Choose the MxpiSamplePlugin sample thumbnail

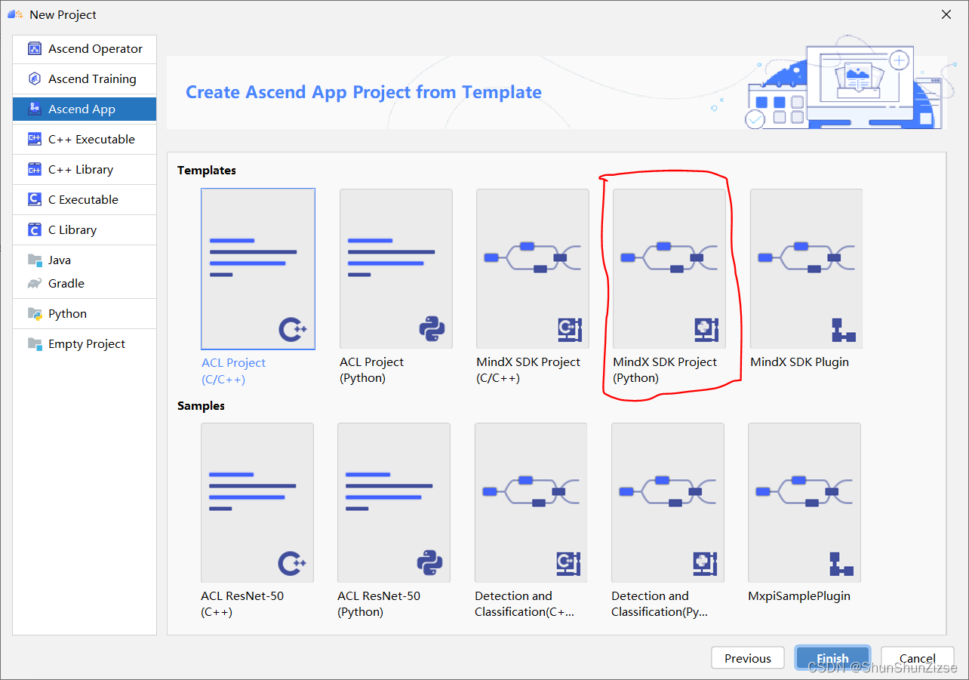click(x=804, y=503)
